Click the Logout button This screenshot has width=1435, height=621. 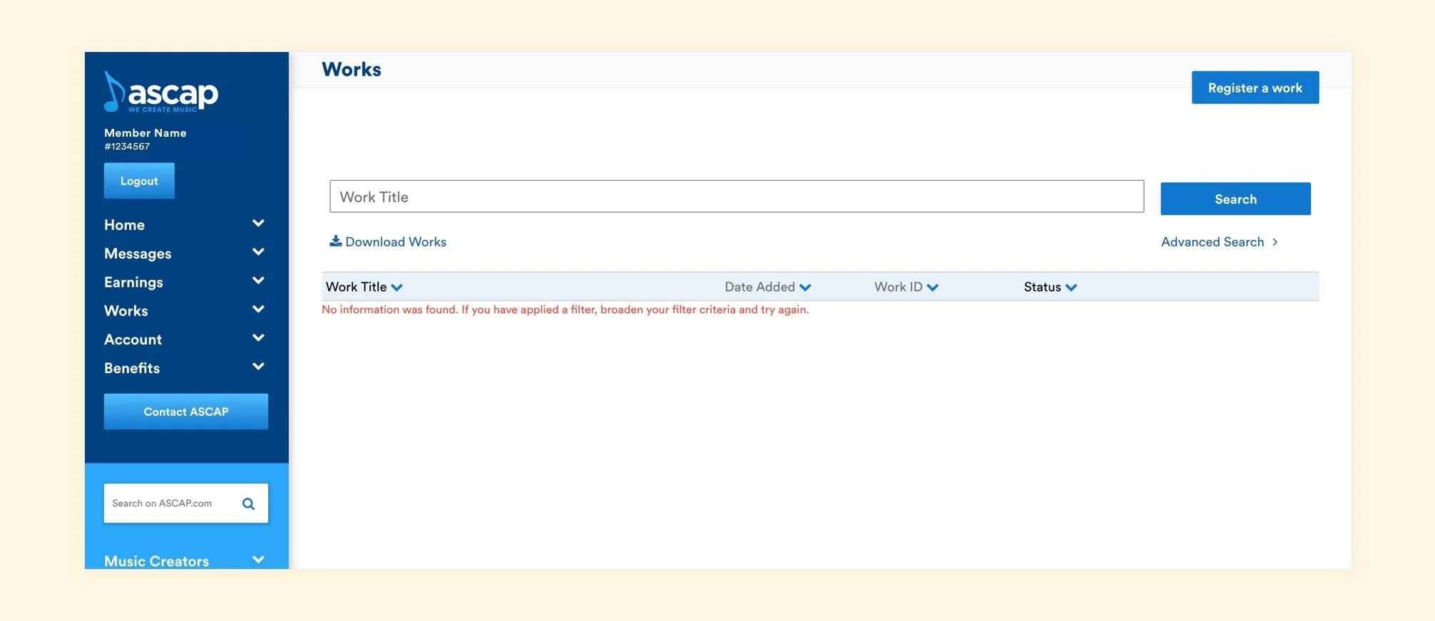click(x=139, y=181)
